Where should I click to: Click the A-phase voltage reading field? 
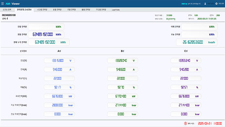pyautogui.click(x=59, y=61)
